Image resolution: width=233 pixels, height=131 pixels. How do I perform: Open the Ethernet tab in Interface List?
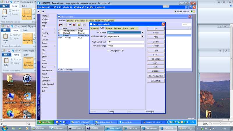[70, 21]
